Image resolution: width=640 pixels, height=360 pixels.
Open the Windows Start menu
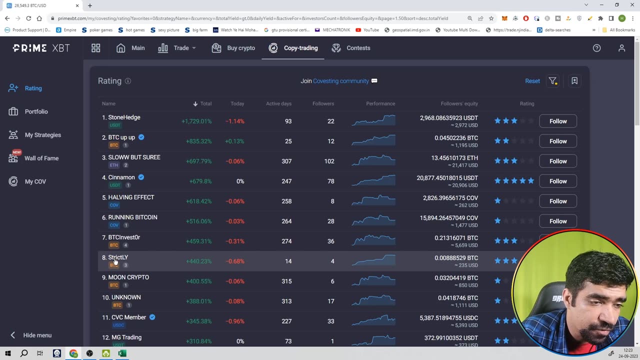(8, 353)
